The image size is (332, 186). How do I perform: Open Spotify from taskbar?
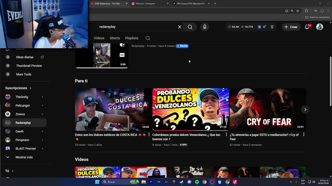pos(197,182)
